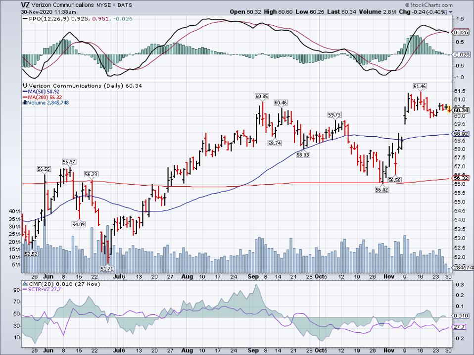Click the 52.52 low annotation
The width and height of the screenshot is (474, 355).
(31, 254)
